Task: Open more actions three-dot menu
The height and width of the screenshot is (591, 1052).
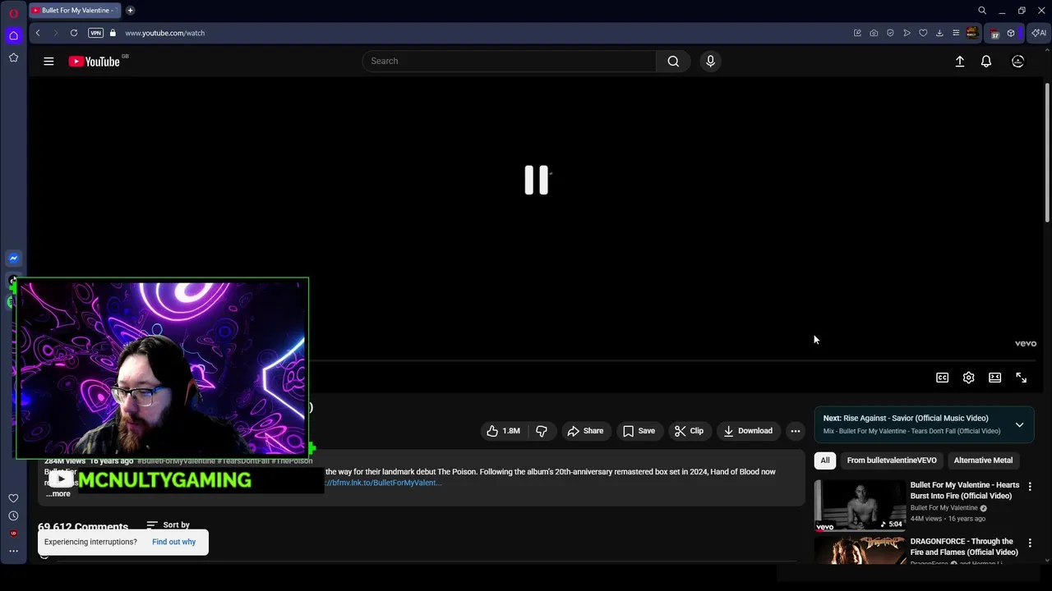Action: (796, 431)
